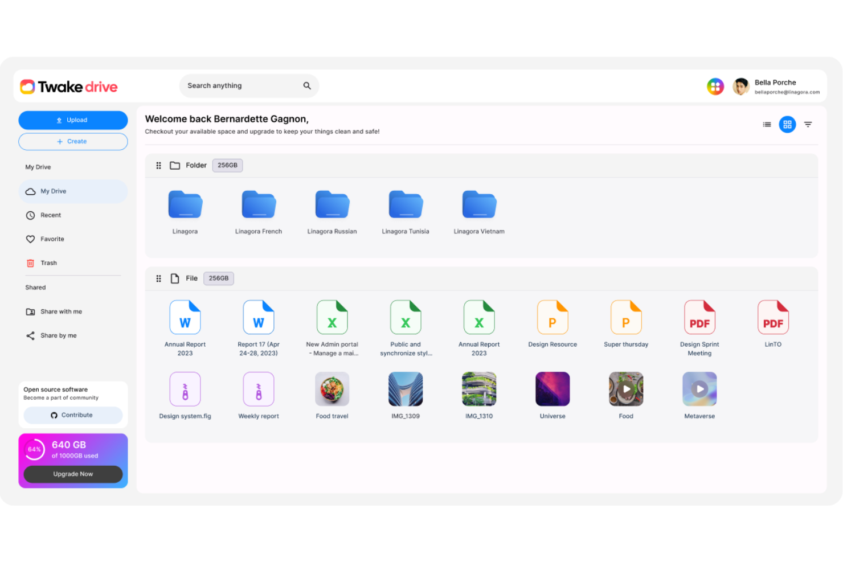Screen dimensions: 843x562
Task: Click the 256GB badge next to File
Action: pos(218,278)
